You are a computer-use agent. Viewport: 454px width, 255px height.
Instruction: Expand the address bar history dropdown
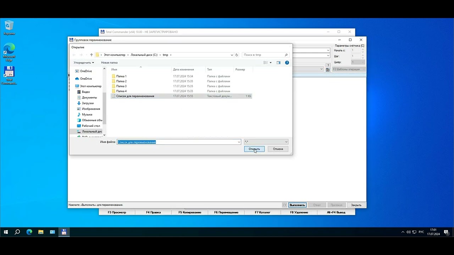tap(232, 55)
